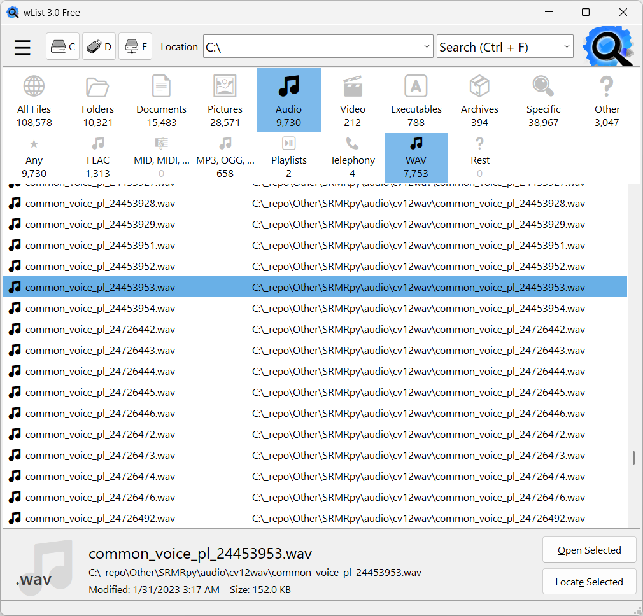This screenshot has width=643, height=616.
Task: Filter by Pictures category
Action: click(x=225, y=100)
